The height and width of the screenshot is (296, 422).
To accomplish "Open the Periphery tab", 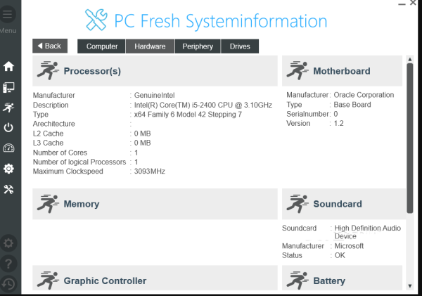I will pyautogui.click(x=198, y=46).
